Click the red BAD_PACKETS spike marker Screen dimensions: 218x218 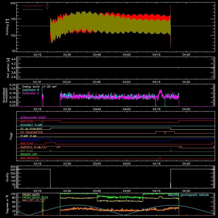(x=160, y=158)
